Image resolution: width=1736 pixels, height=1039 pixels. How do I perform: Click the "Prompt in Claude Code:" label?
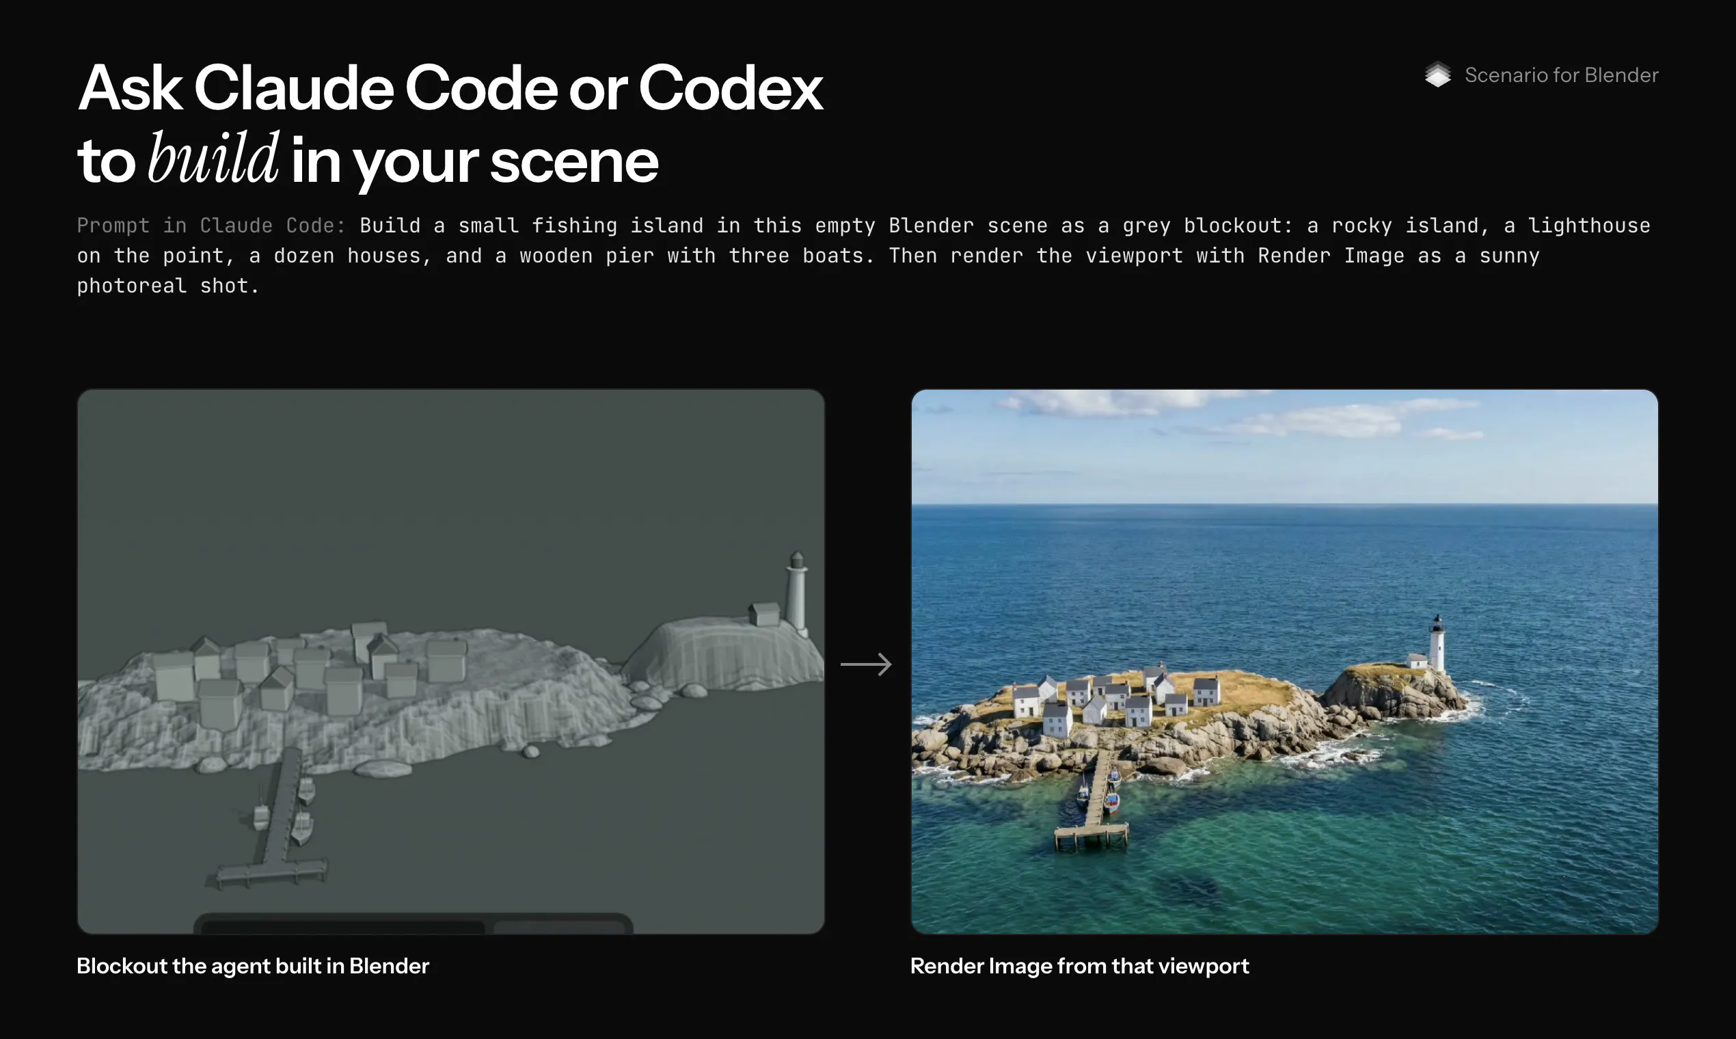211,226
